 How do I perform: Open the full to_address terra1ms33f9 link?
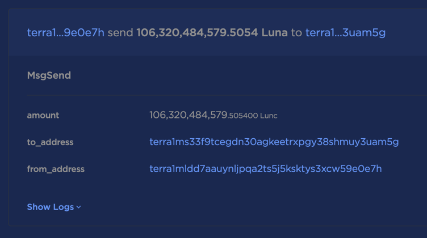[x=274, y=142]
